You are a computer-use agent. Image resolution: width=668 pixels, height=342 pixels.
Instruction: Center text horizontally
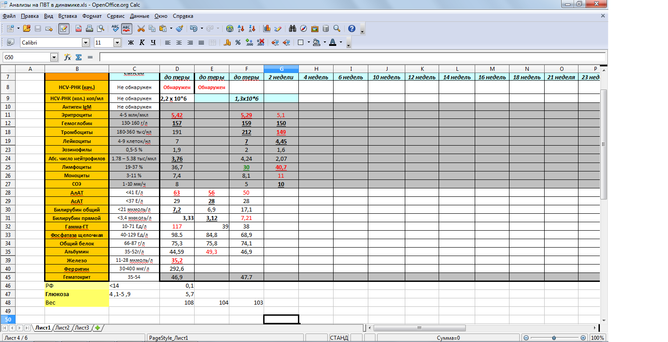[x=179, y=42]
